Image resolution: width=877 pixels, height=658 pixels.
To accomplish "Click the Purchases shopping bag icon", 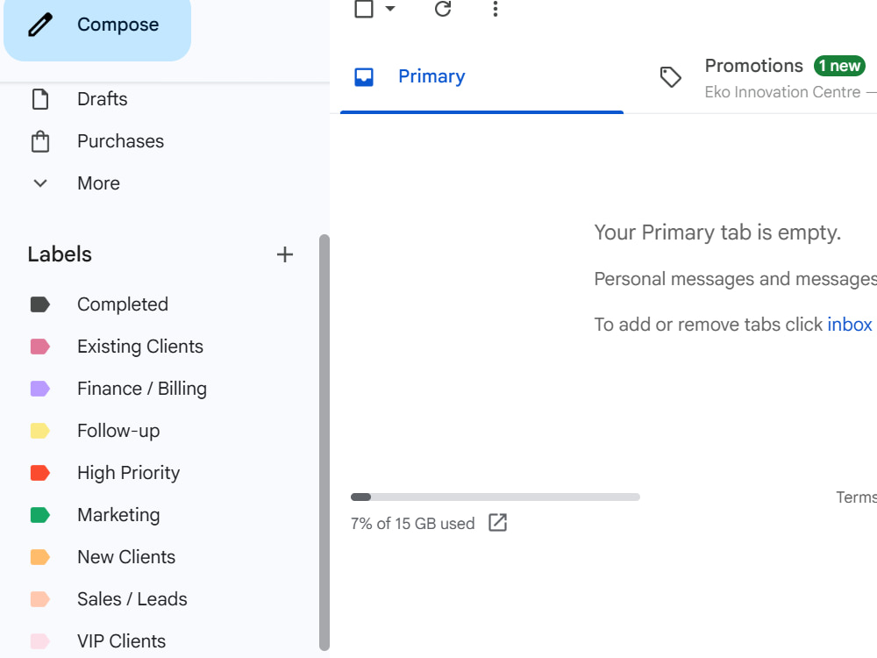I will tap(40, 141).
